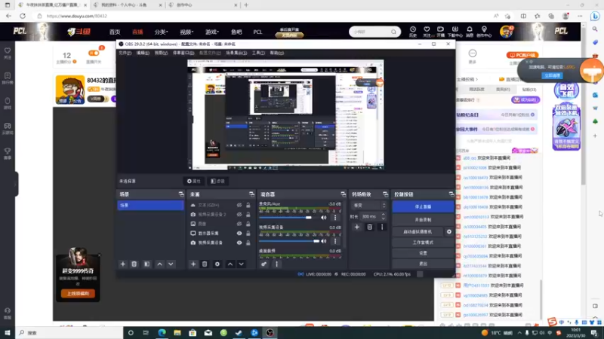Image resolution: width=604 pixels, height=339 pixels.
Task: Open OBS 视图(V) menu
Action: coord(161,53)
